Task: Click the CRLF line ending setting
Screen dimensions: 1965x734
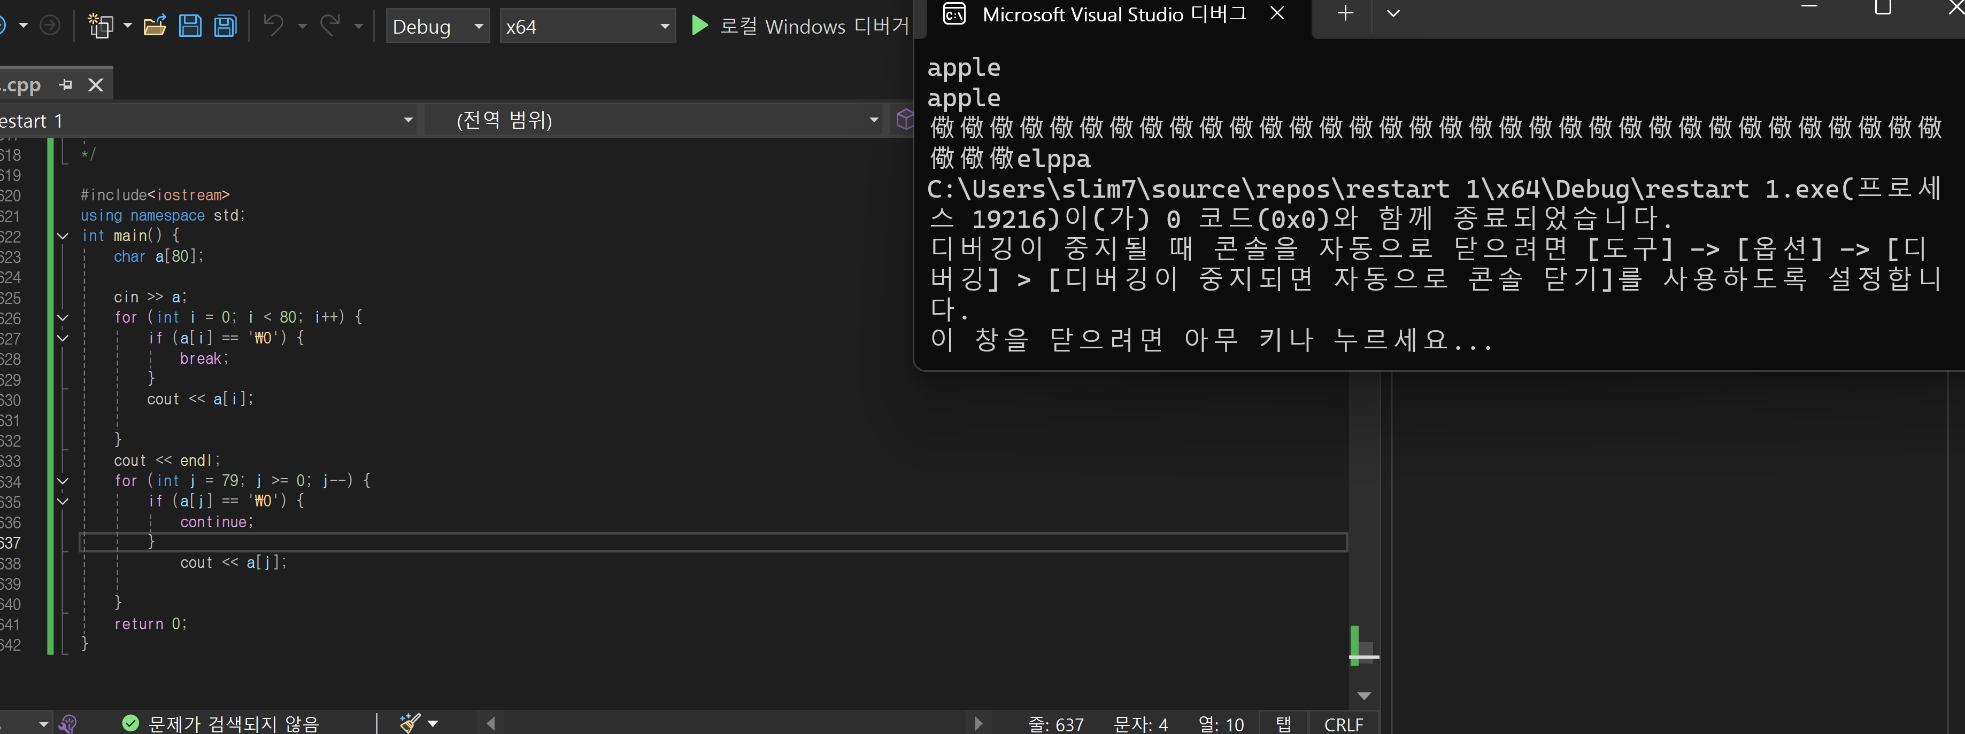Action: 1343,724
